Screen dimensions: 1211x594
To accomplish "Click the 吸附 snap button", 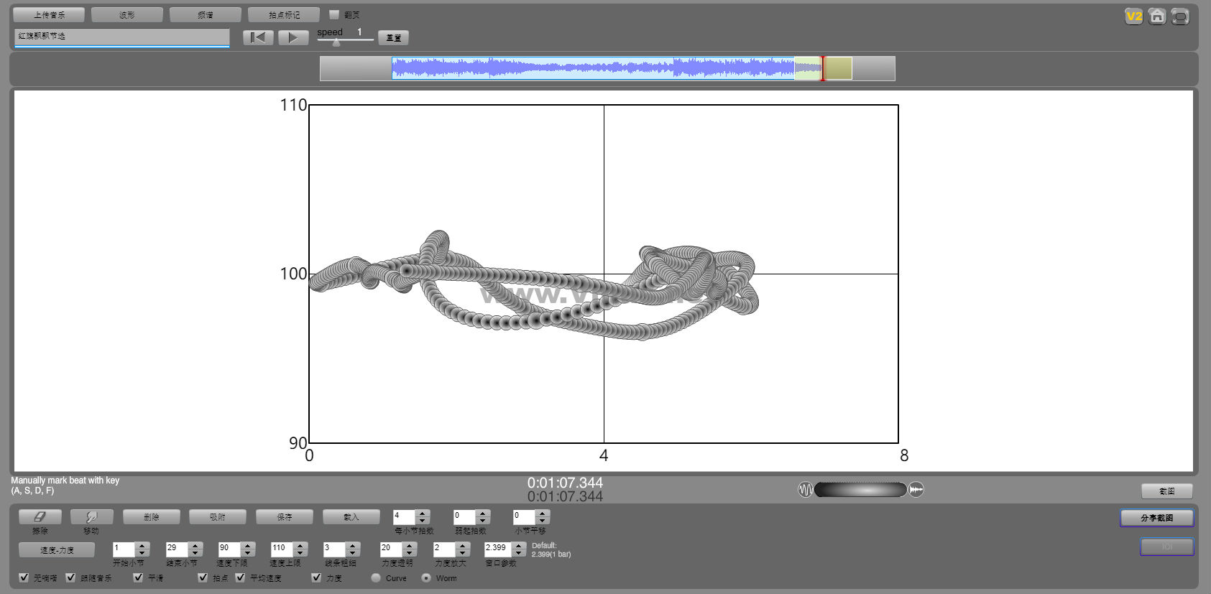I will point(218,516).
